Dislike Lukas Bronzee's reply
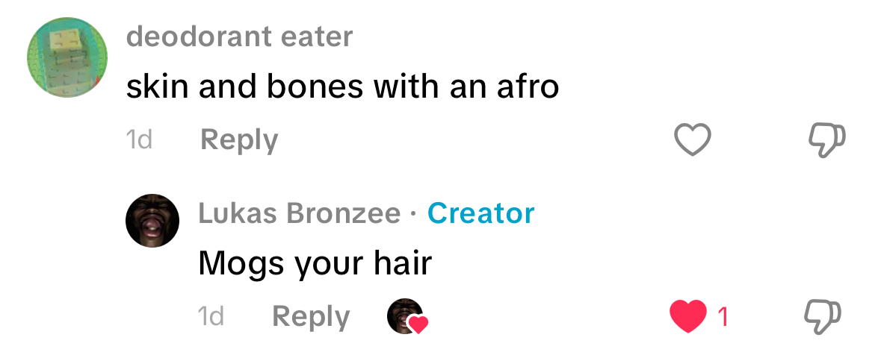This screenshot has width=881, height=355. (823, 318)
